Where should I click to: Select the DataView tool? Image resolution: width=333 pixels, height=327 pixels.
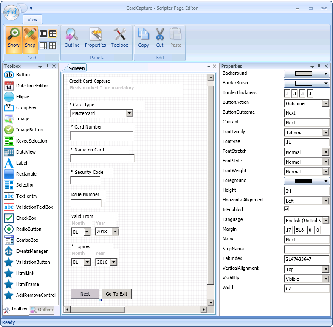tap(20, 152)
